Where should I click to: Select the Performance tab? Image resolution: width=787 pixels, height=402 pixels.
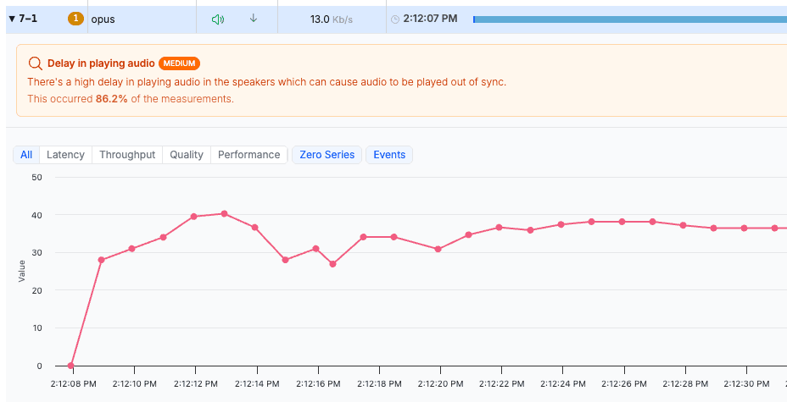248,155
